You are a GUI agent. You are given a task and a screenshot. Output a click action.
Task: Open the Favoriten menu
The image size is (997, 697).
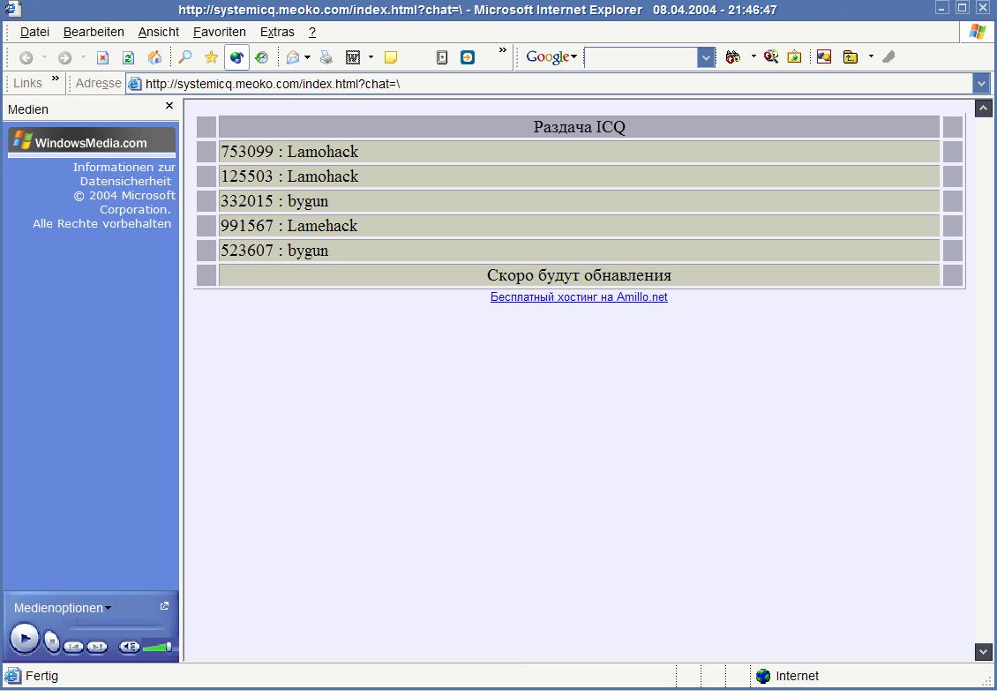pyautogui.click(x=219, y=32)
